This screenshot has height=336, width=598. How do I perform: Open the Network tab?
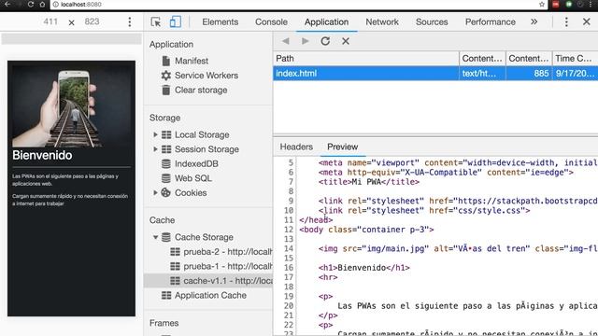(x=382, y=22)
